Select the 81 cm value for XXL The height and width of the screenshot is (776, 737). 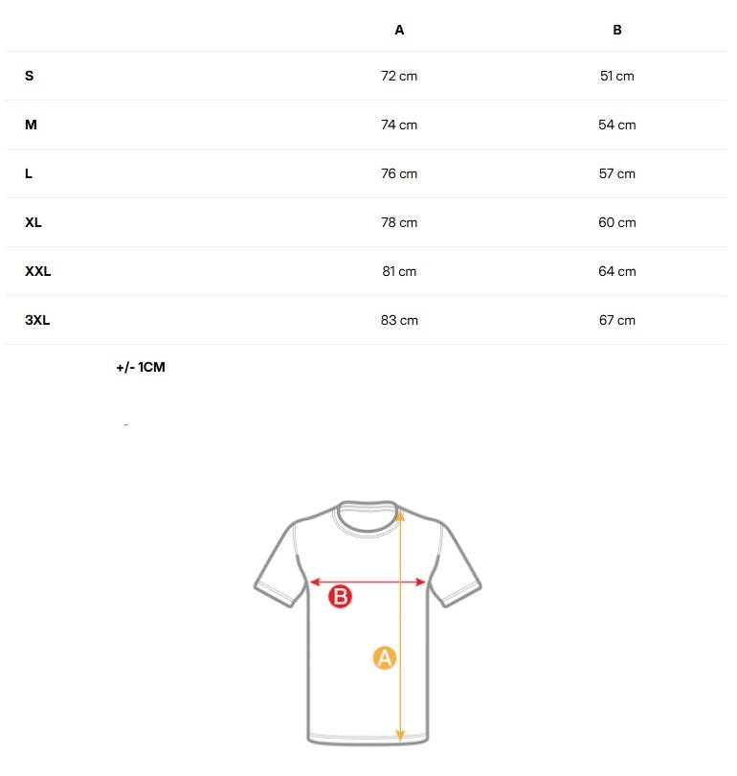click(399, 272)
